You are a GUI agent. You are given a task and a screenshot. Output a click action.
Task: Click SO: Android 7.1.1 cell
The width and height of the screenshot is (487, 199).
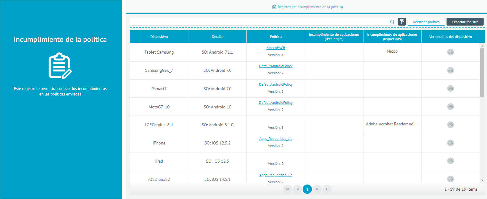click(x=217, y=52)
